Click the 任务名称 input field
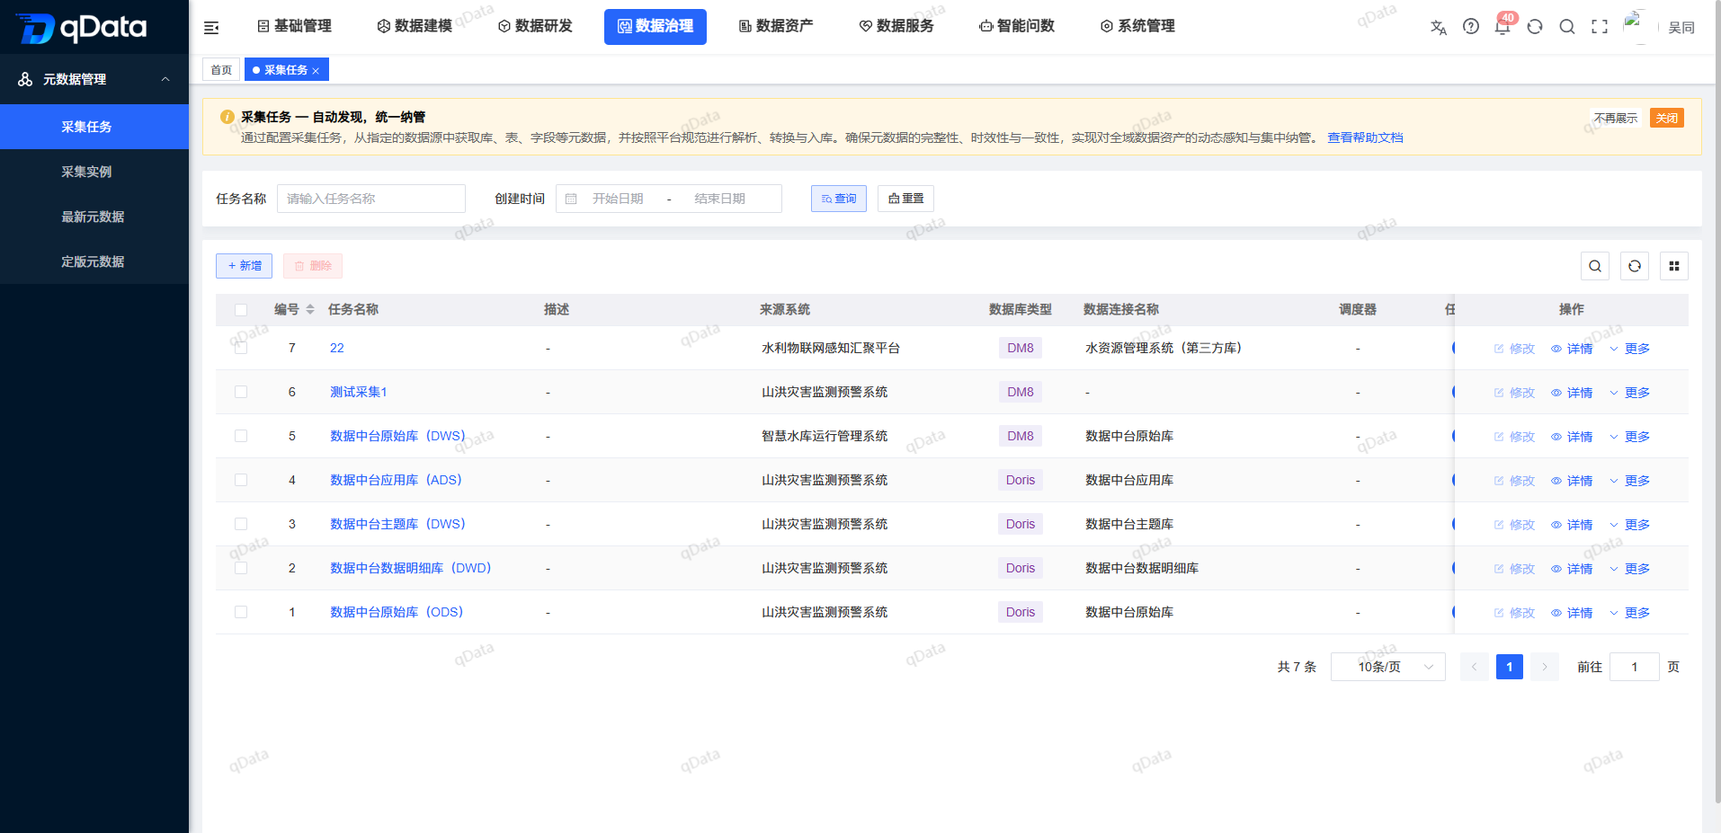 tap(371, 199)
